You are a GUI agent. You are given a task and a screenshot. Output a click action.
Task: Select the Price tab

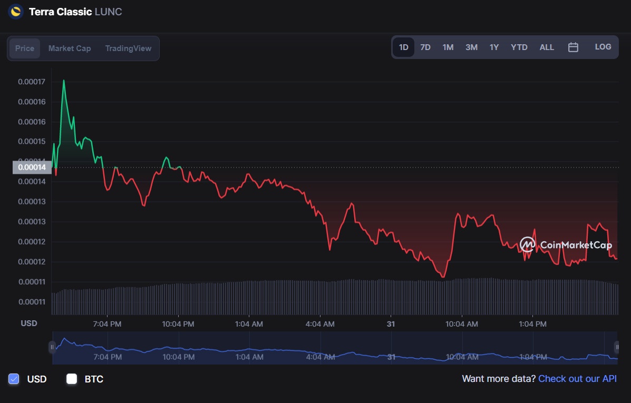pos(24,48)
